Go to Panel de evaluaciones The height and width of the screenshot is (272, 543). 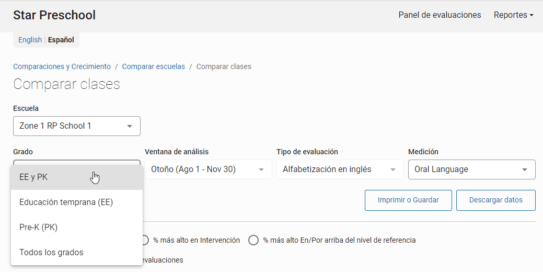point(440,15)
